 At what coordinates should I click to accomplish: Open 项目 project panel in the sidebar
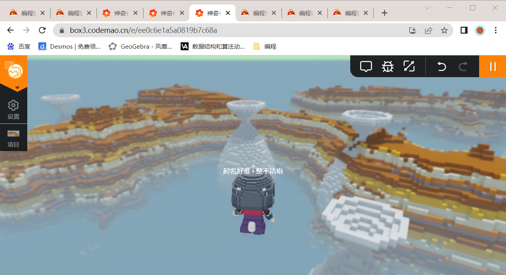pyautogui.click(x=13, y=138)
